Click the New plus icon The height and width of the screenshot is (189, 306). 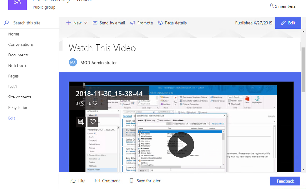(69, 23)
